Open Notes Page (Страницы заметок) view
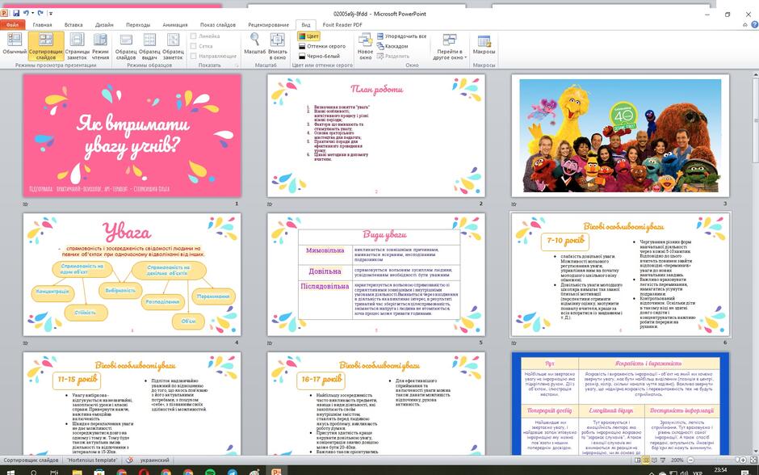This screenshot has width=759, height=475. pos(77,46)
